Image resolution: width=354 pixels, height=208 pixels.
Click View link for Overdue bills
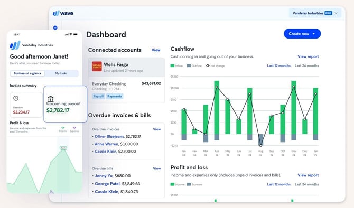[157, 168]
